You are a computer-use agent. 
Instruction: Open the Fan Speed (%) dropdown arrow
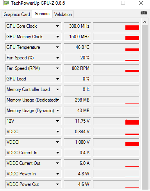point(57,58)
